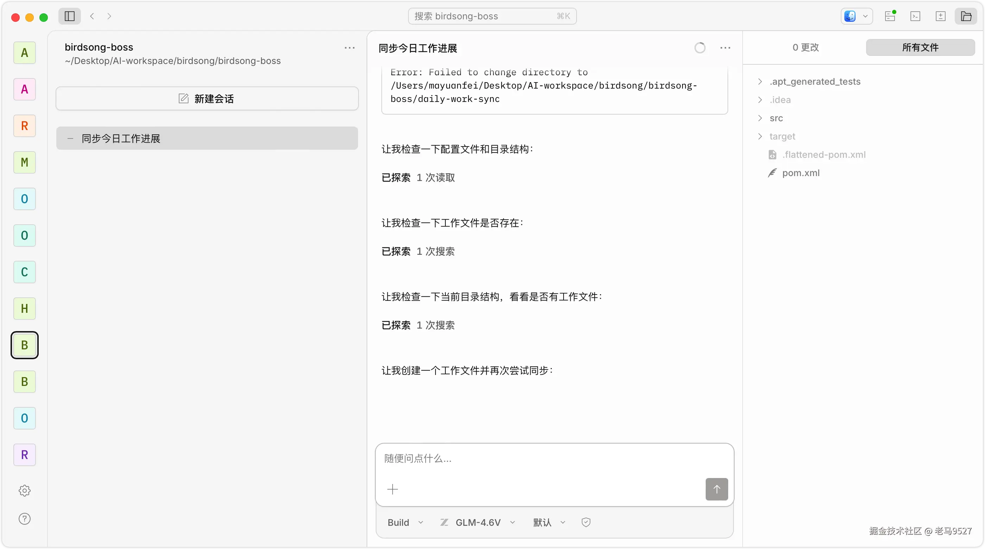Switch to the 0 更改 tab
Screen dimensions: 985x549
point(805,47)
